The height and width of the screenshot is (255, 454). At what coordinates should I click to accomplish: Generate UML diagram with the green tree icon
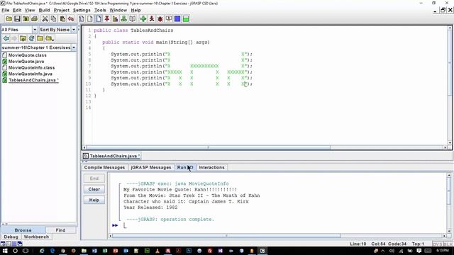pos(123,19)
